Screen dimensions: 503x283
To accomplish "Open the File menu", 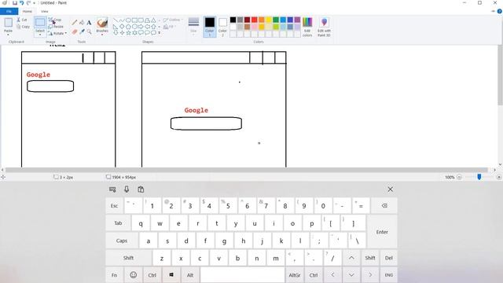I will [x=9, y=11].
